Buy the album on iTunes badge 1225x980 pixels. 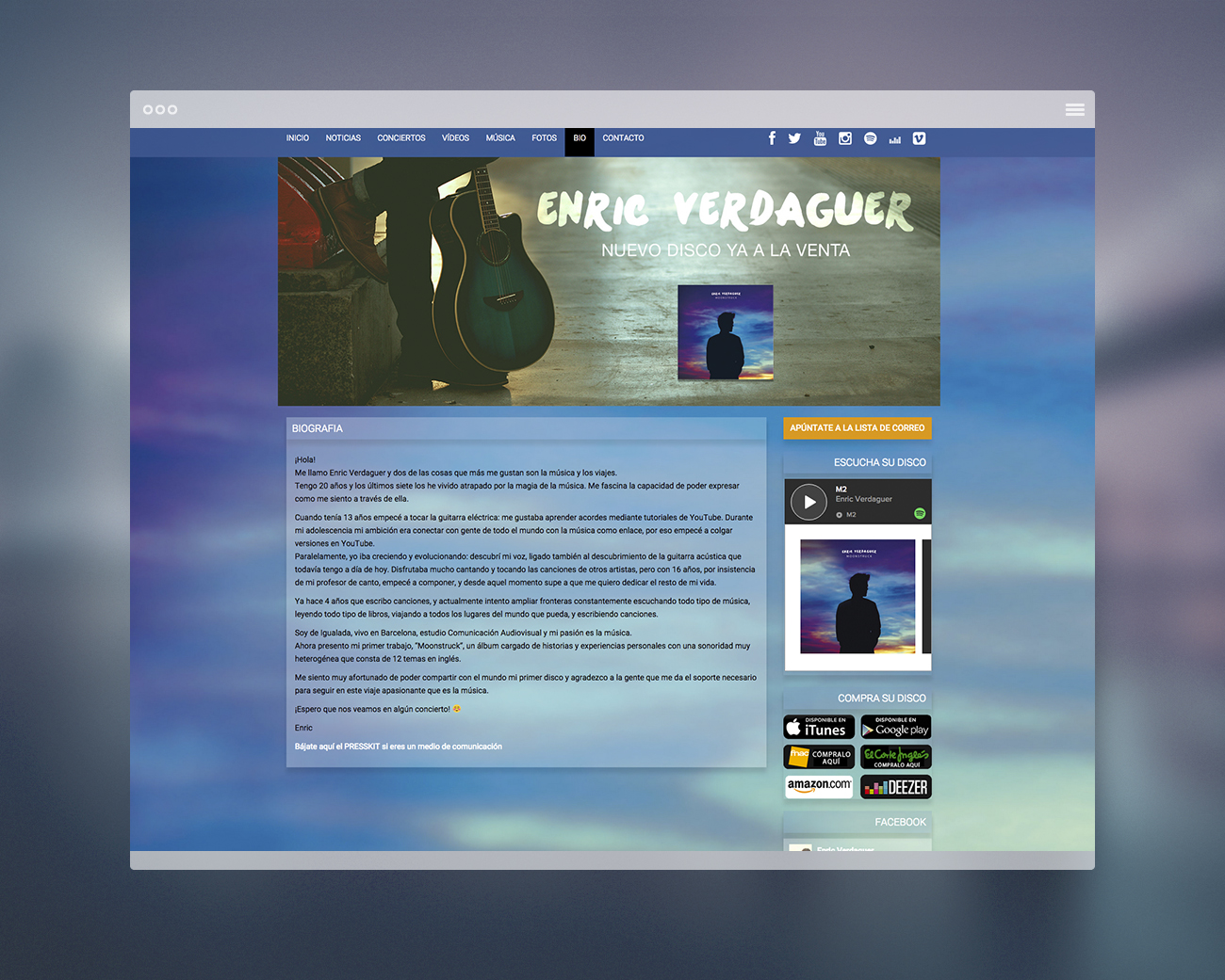819,727
